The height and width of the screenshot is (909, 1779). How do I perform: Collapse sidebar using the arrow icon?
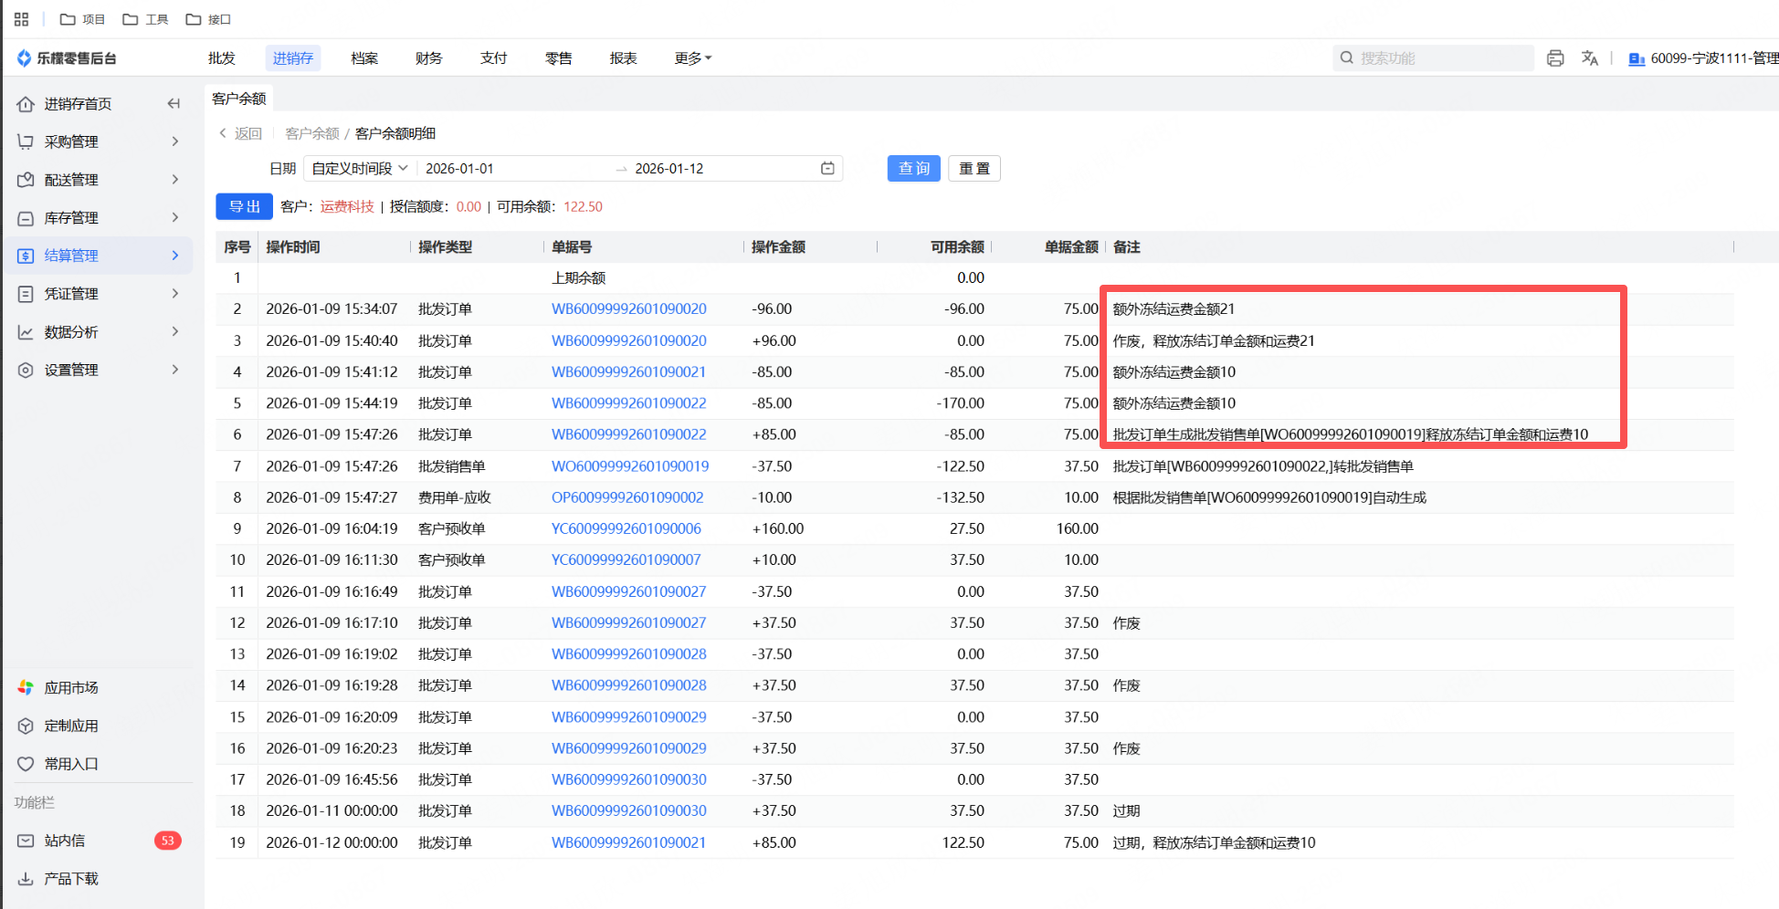174,104
